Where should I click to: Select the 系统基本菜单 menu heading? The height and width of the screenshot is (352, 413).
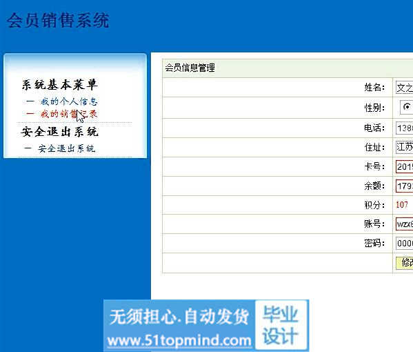pos(59,85)
